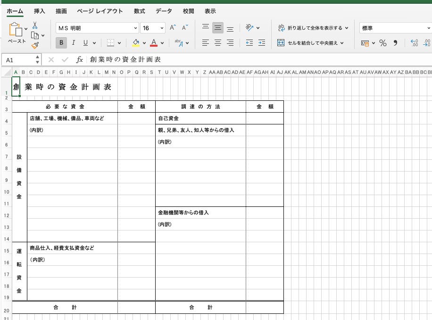Viewport: 432px width, 320px height.
Task: Click the comma style icon
Action: (x=396, y=43)
